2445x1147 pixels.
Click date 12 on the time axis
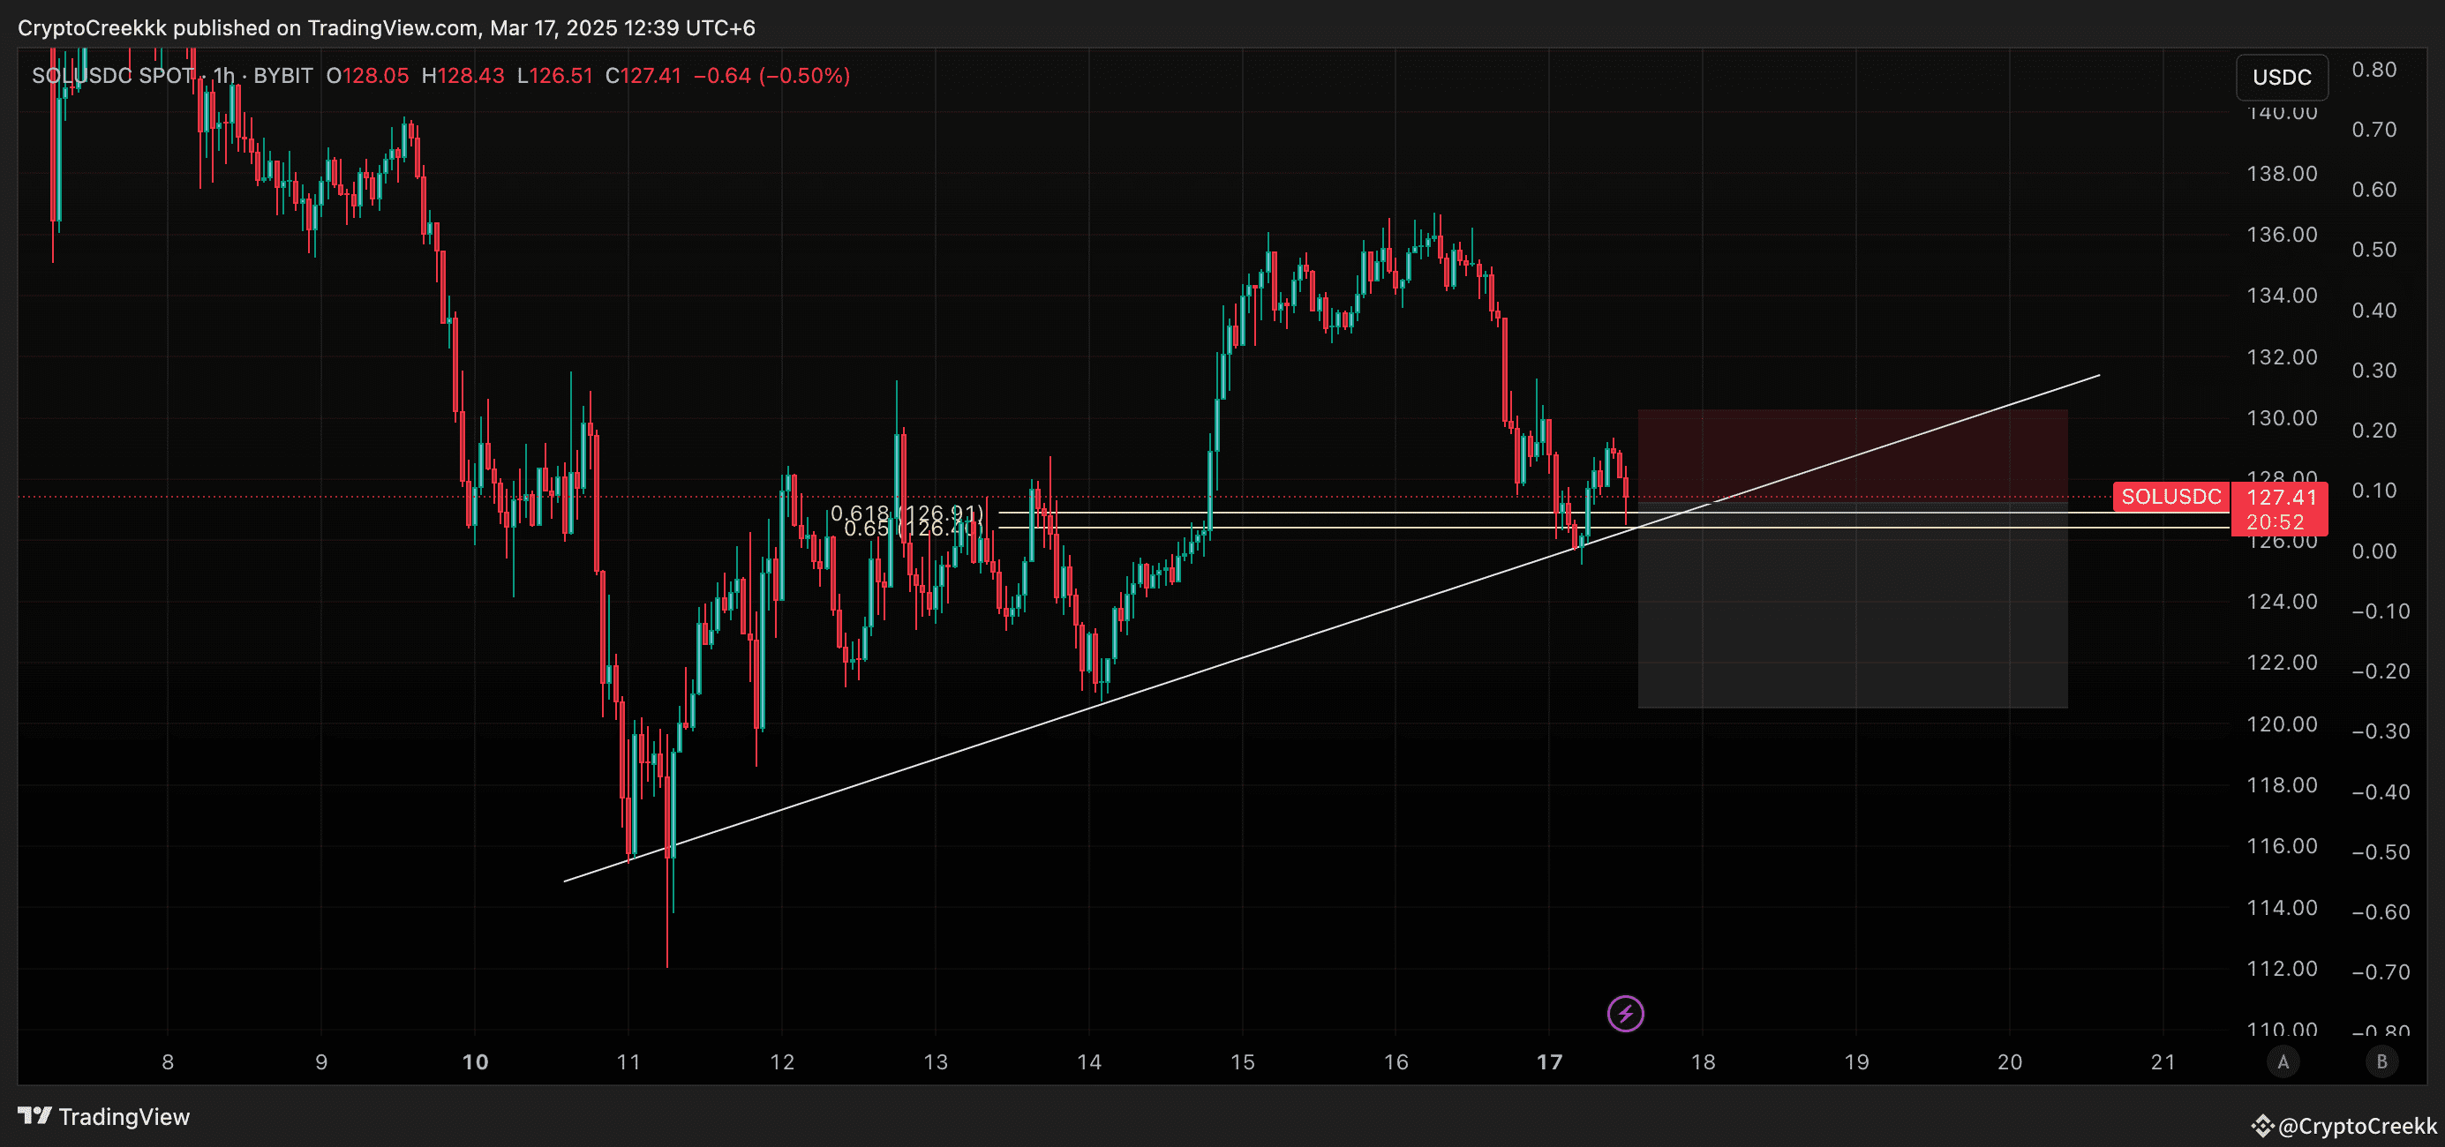pos(782,1062)
